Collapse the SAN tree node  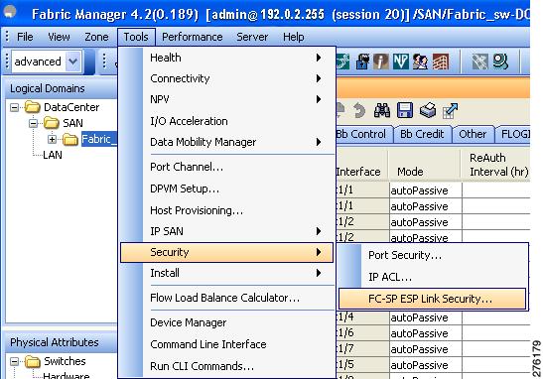click(33, 123)
